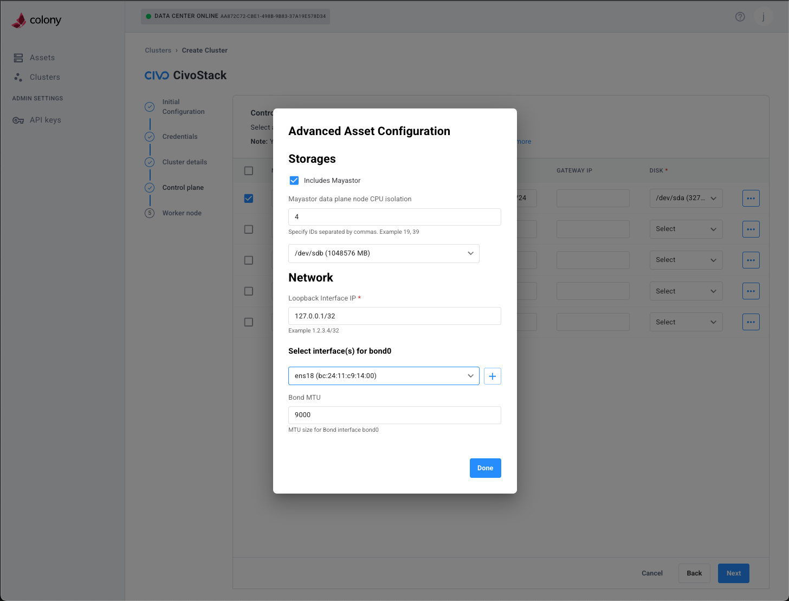Click the 'more' link in the note
This screenshot has width=789, height=601.
[523, 141]
